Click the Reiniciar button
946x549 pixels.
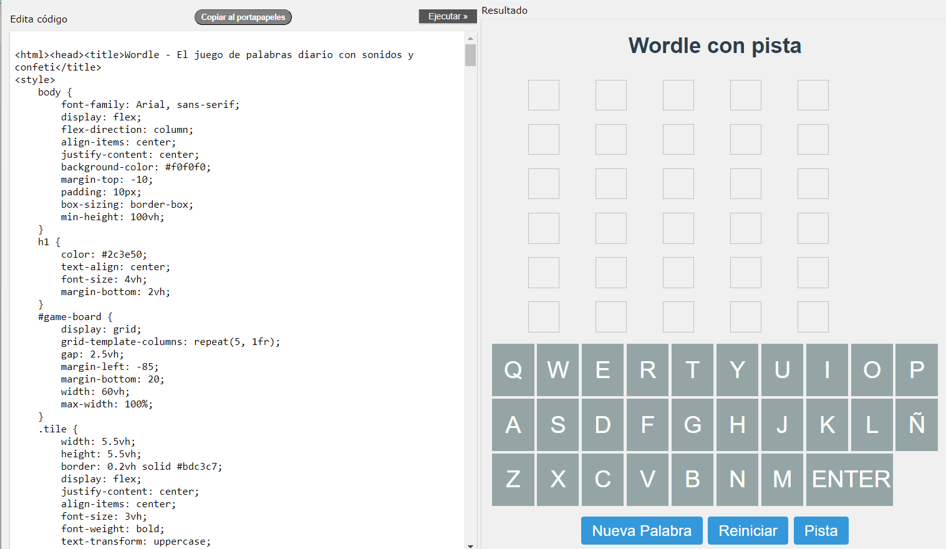click(748, 531)
